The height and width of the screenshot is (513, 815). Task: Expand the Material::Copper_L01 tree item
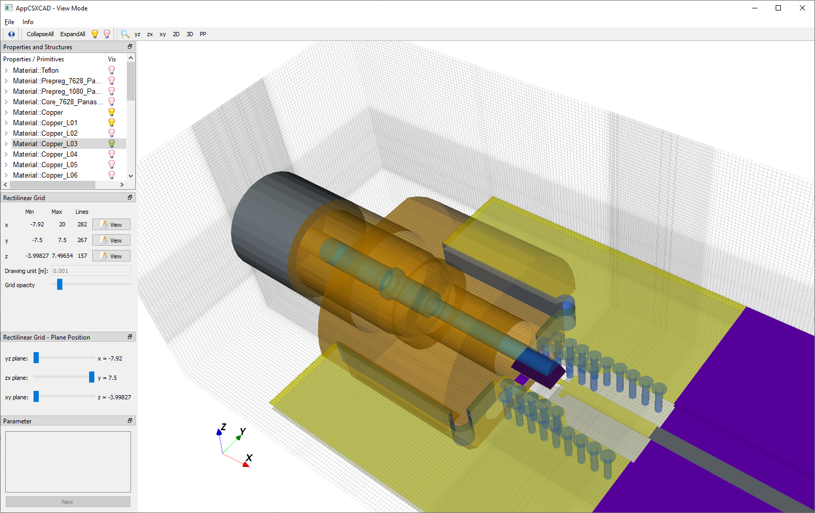tap(5, 122)
